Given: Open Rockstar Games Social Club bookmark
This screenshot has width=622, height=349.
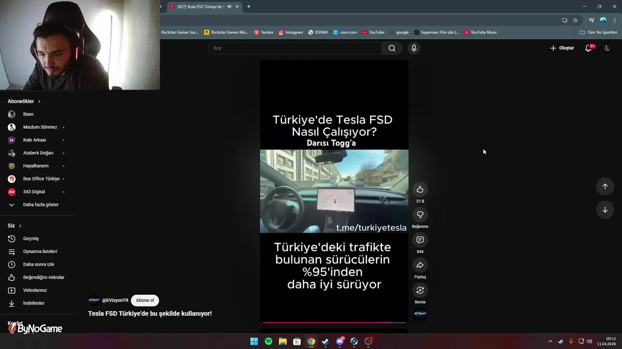Looking at the screenshot, I should 180,32.
